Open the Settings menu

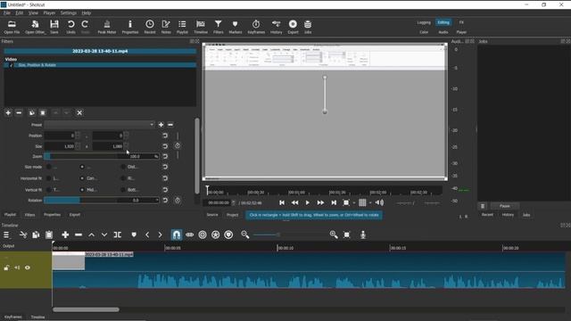pos(69,12)
